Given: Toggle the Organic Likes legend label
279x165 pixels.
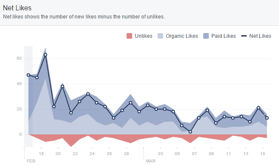Looking at the screenshot, I should (x=182, y=36).
